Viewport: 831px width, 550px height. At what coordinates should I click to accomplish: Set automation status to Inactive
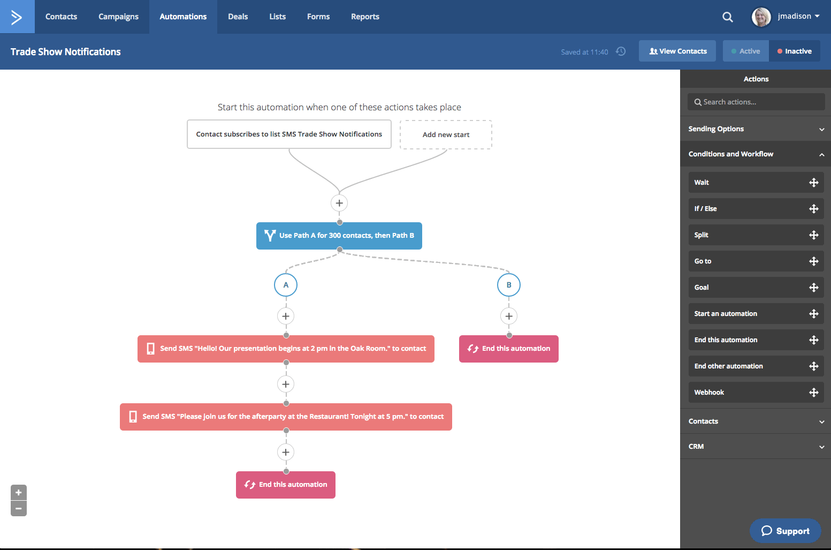point(794,51)
